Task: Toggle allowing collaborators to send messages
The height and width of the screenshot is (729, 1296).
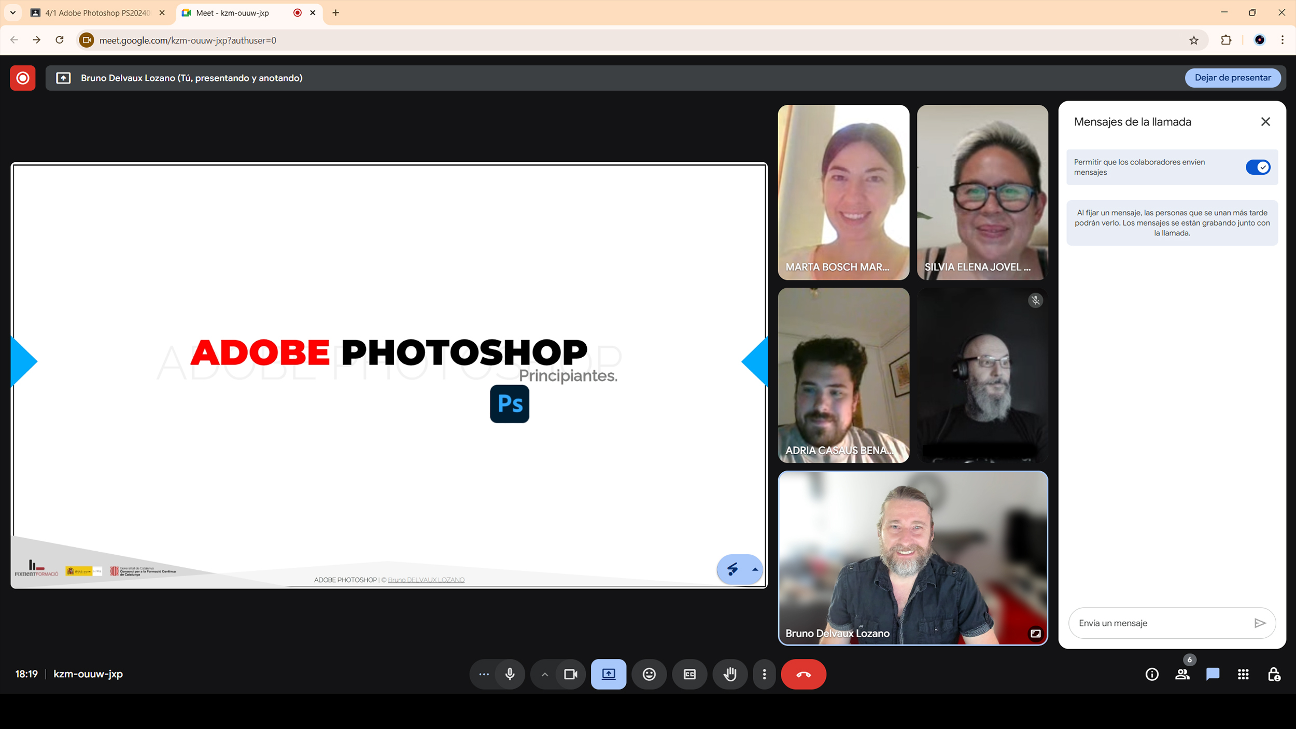Action: 1258,167
